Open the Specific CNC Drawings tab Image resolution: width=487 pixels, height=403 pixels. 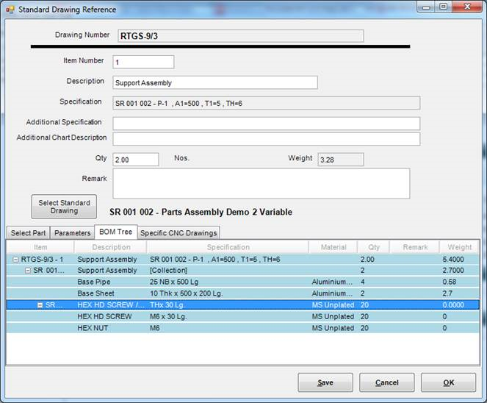178,233
